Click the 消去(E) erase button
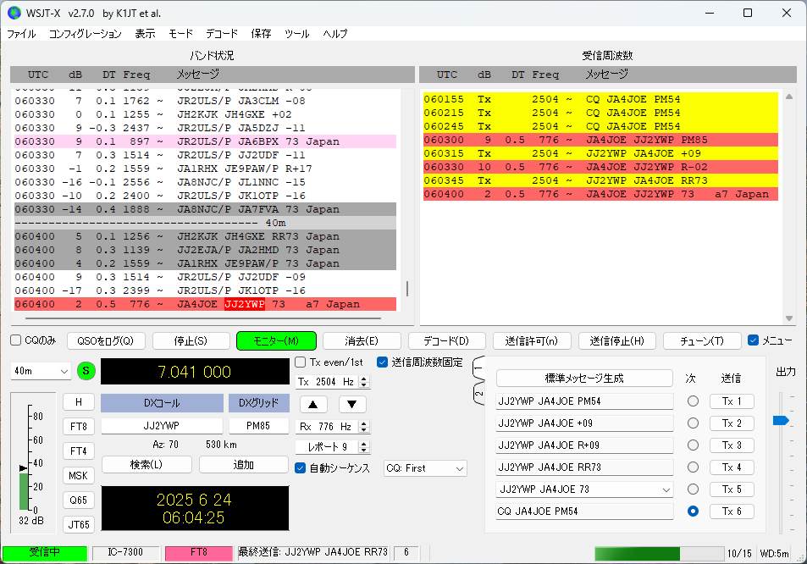This screenshot has width=807, height=564. point(362,340)
